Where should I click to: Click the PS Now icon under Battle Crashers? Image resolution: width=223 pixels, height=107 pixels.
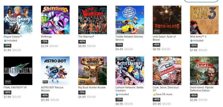pos(117,95)
